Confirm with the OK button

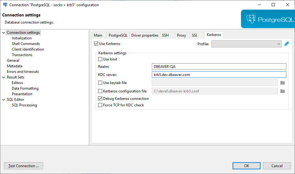point(247,166)
